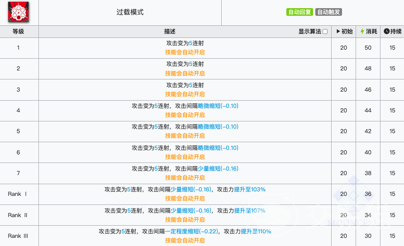Screen dimensions: 404x246
Task: Click the blue 略微缩短(-0.10) text in level 4
Action: pos(218,106)
